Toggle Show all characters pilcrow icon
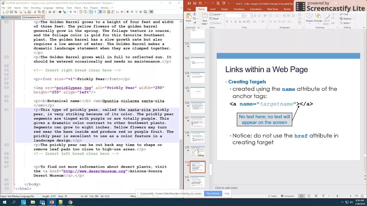The image size is (367, 206). [95, 12]
